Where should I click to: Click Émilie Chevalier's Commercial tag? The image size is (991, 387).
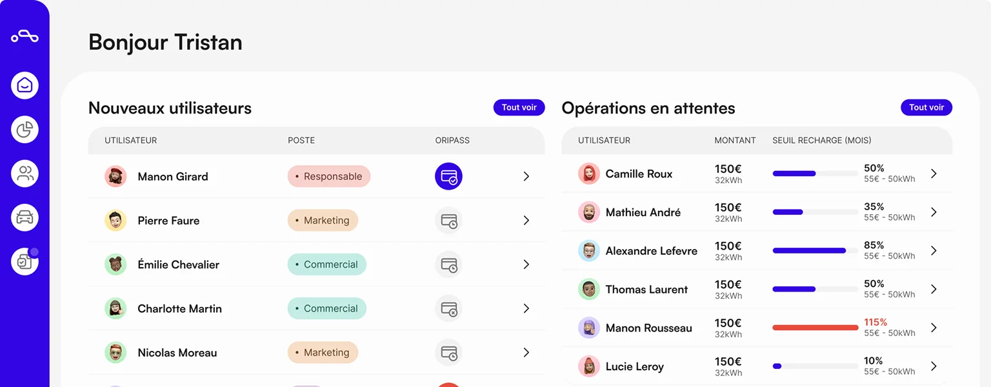point(327,264)
